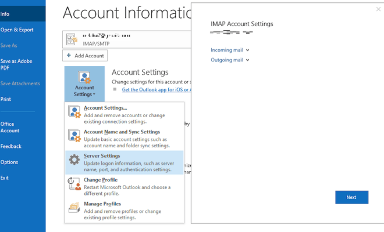Image resolution: width=384 pixels, height=232 pixels.
Task: Select the Server Settings menu entry
Action: click(x=125, y=162)
